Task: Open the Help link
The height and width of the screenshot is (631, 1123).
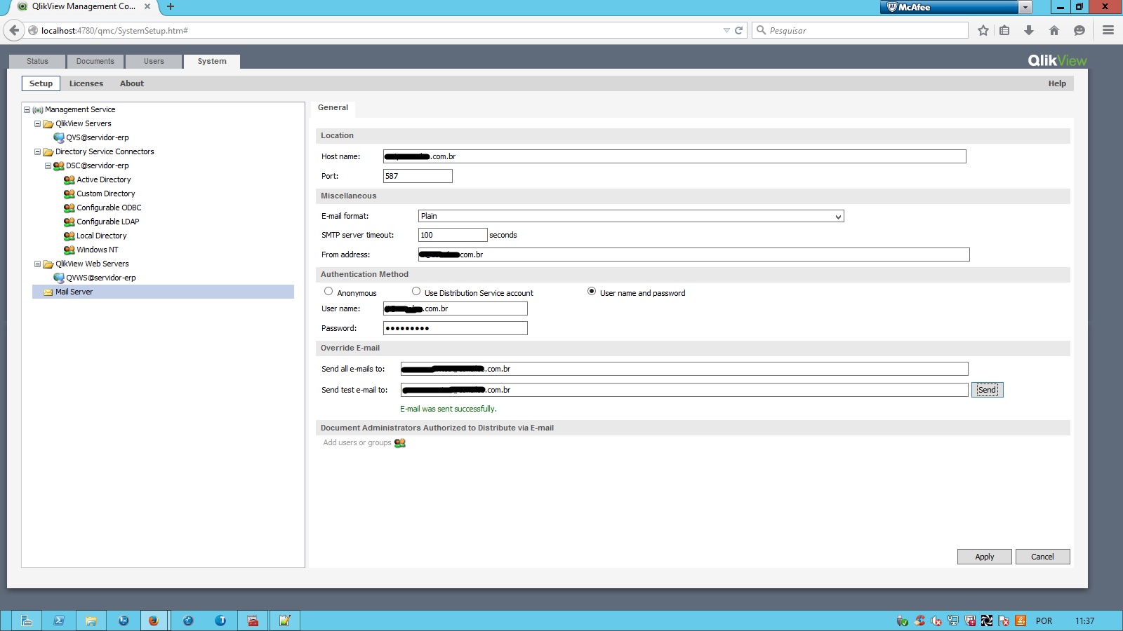Action: click(1057, 83)
